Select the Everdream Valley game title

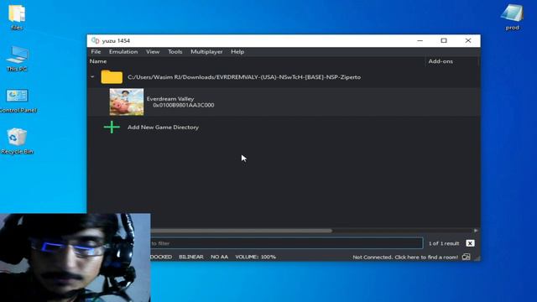pyautogui.click(x=170, y=99)
